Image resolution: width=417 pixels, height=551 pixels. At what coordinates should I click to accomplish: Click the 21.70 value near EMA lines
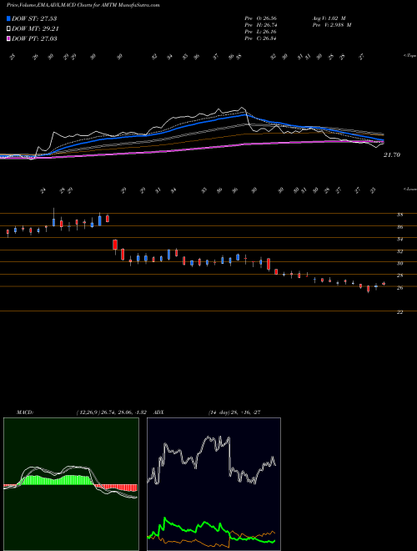click(x=392, y=155)
